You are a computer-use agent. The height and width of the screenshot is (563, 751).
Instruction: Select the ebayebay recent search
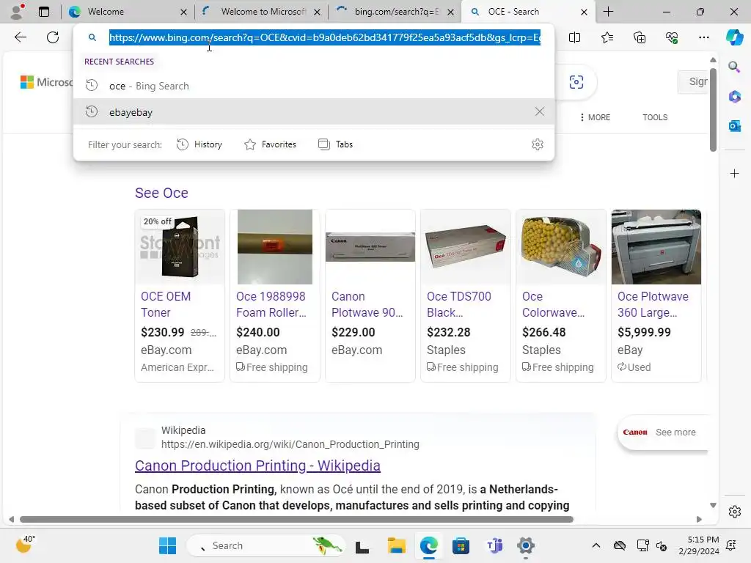click(314, 112)
